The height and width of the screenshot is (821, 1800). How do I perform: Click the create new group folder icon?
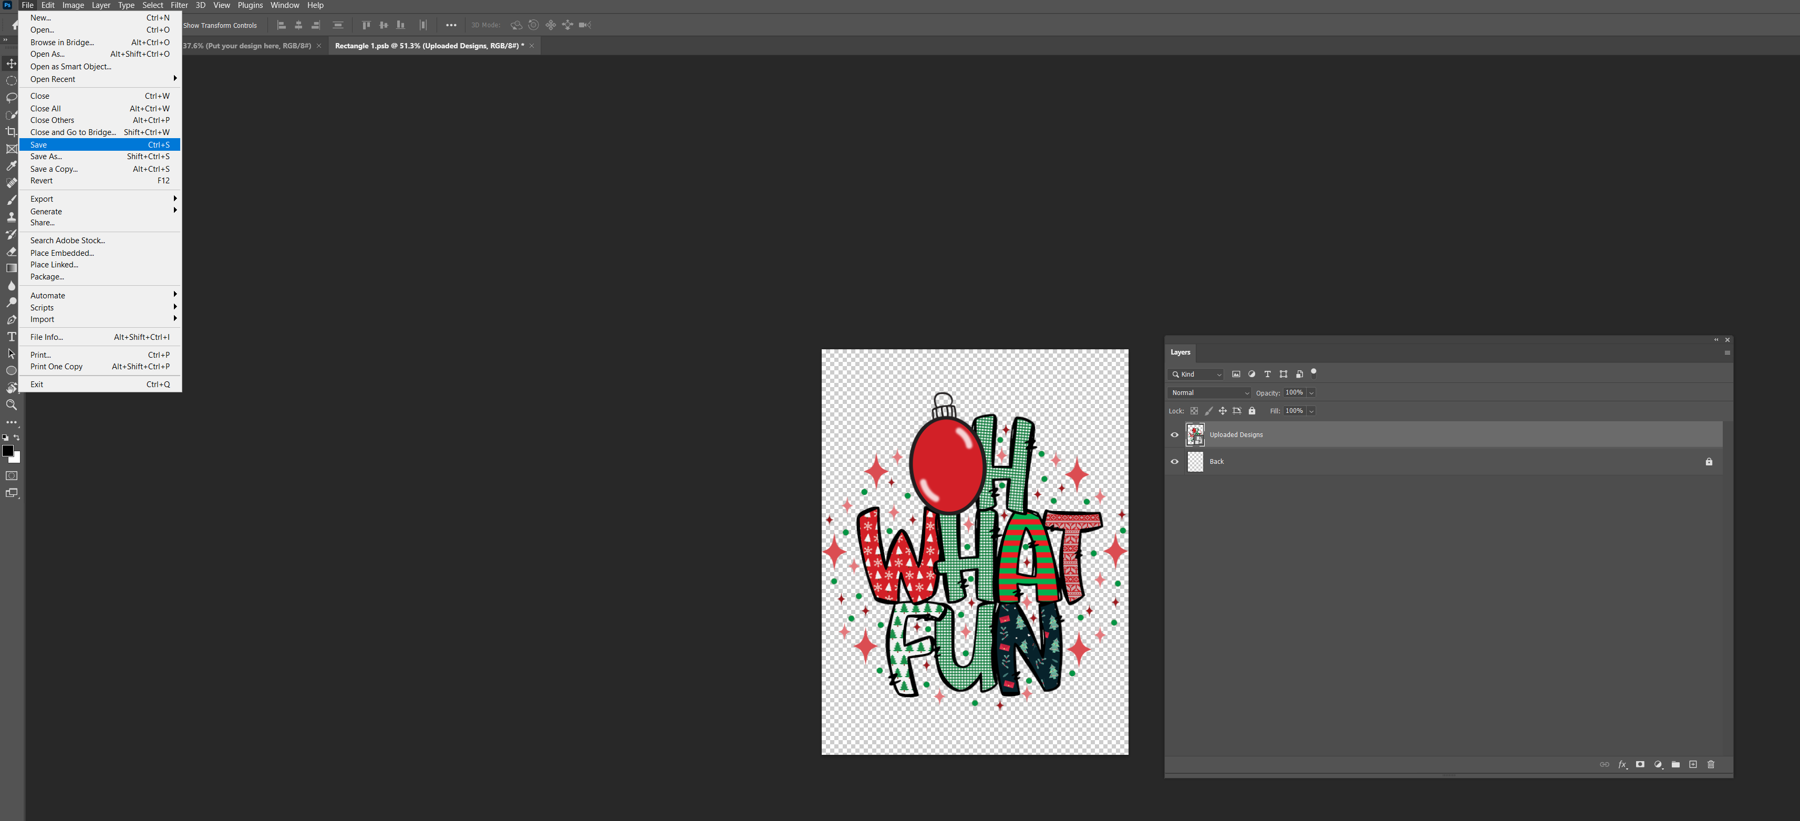1675,764
